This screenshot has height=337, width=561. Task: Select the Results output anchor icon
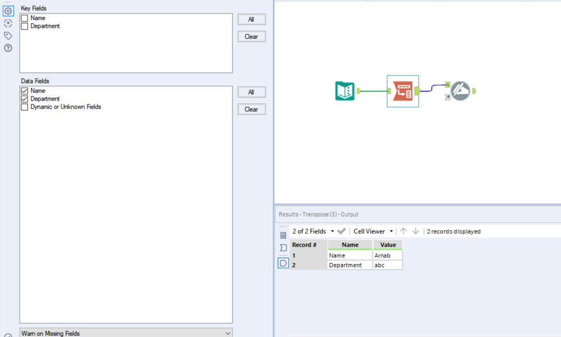tap(283, 263)
